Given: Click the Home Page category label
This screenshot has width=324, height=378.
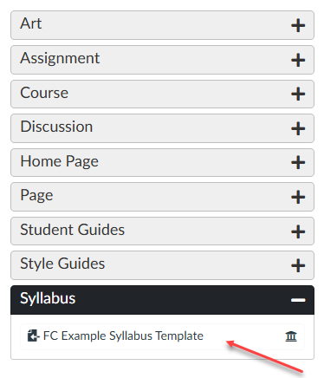Looking at the screenshot, I should 59,161.
